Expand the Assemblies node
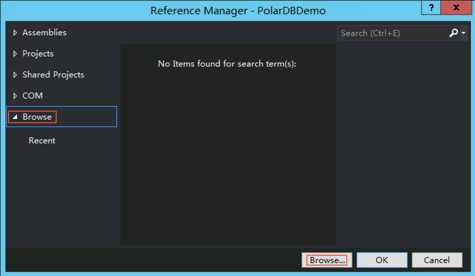 (44, 32)
